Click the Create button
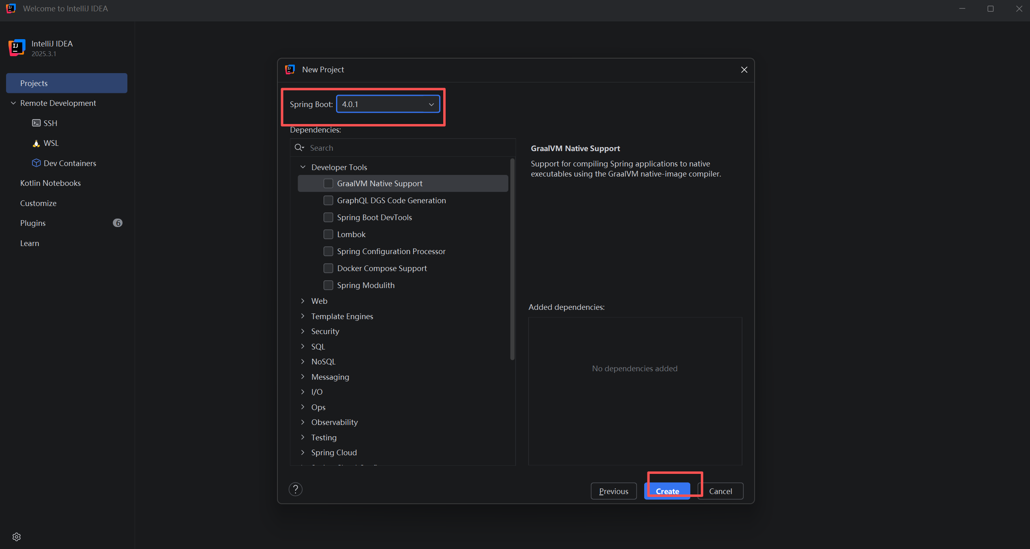Screen dimensions: 1030x549 click(x=667, y=491)
